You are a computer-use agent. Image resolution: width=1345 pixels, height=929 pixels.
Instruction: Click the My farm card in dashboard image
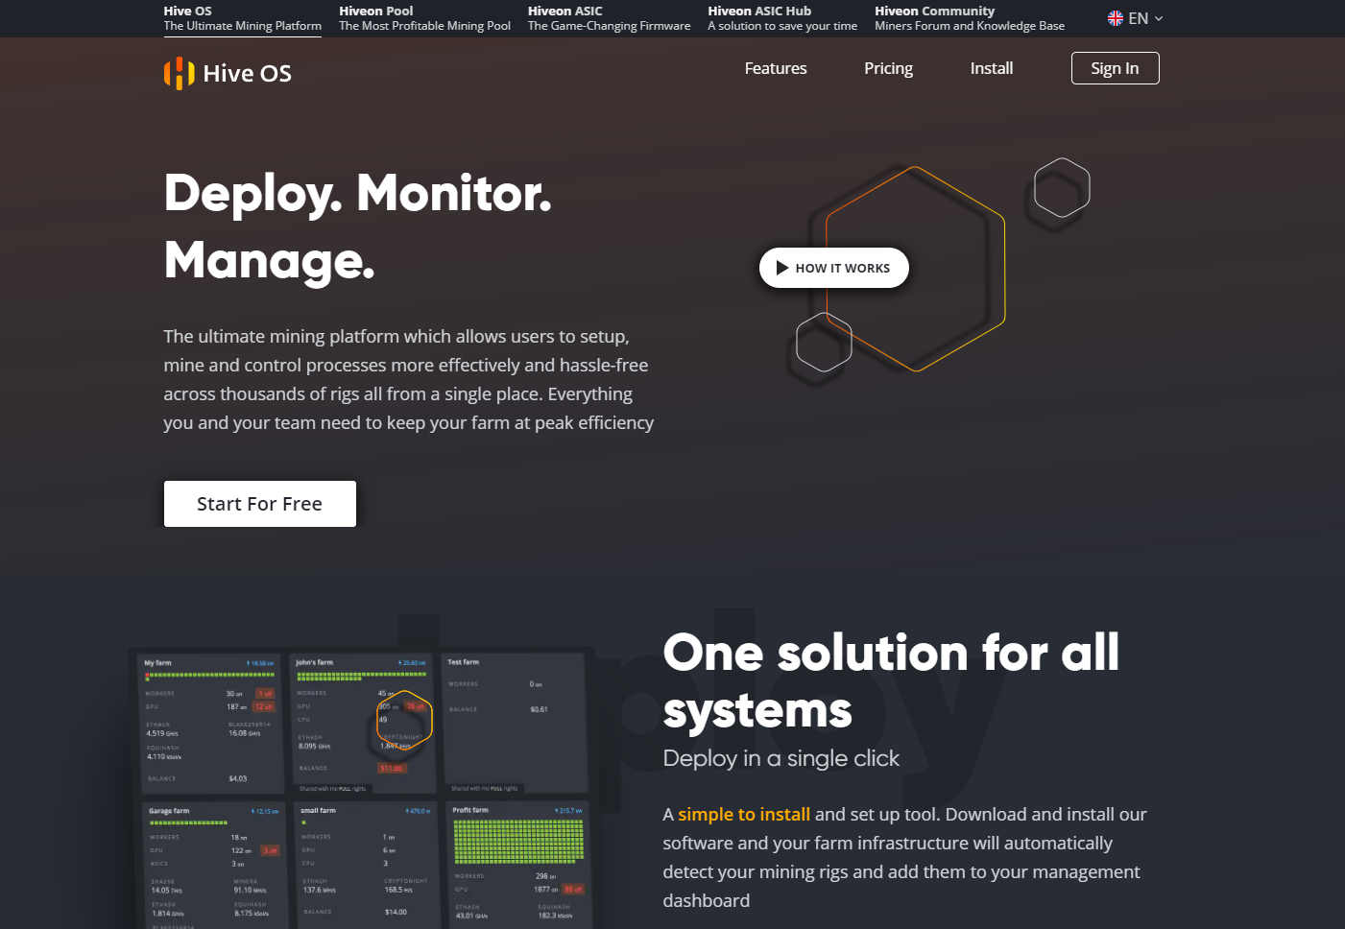[x=209, y=723]
